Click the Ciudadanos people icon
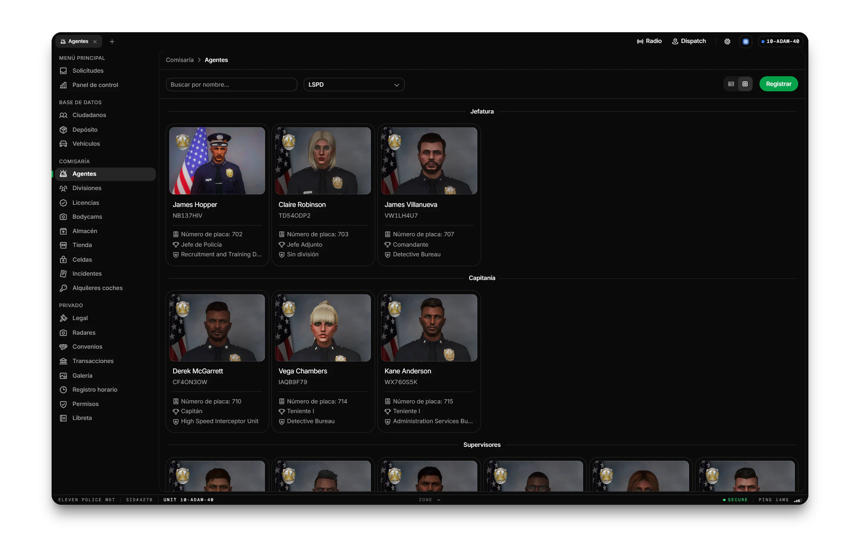This screenshot has width=860, height=537. pos(63,115)
